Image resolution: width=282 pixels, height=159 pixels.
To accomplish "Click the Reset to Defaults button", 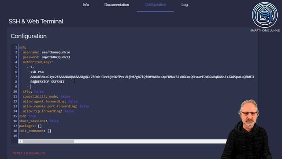I will point(29,153).
